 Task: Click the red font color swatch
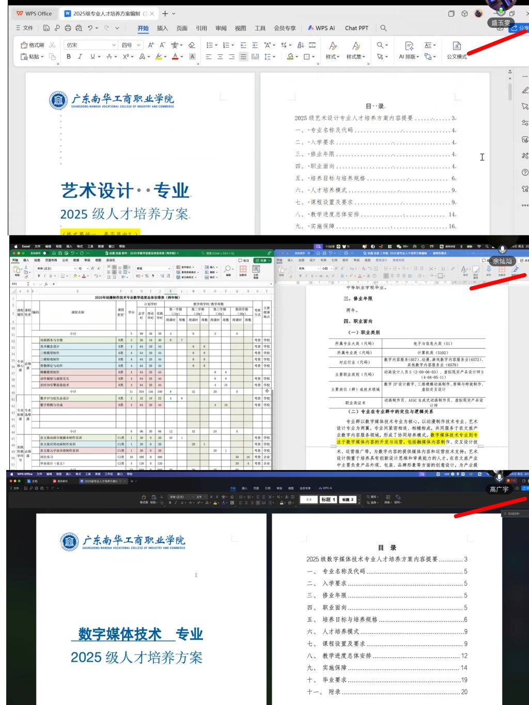pyautogui.click(x=175, y=57)
